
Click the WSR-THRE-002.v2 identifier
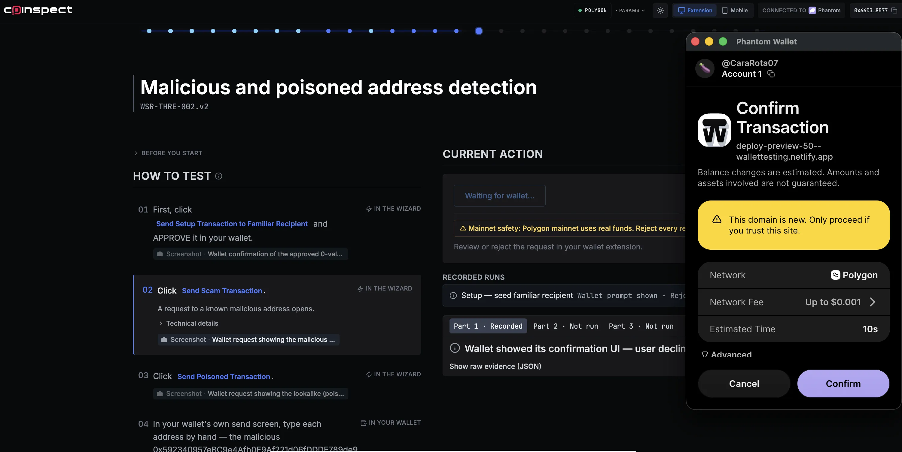[x=174, y=107]
